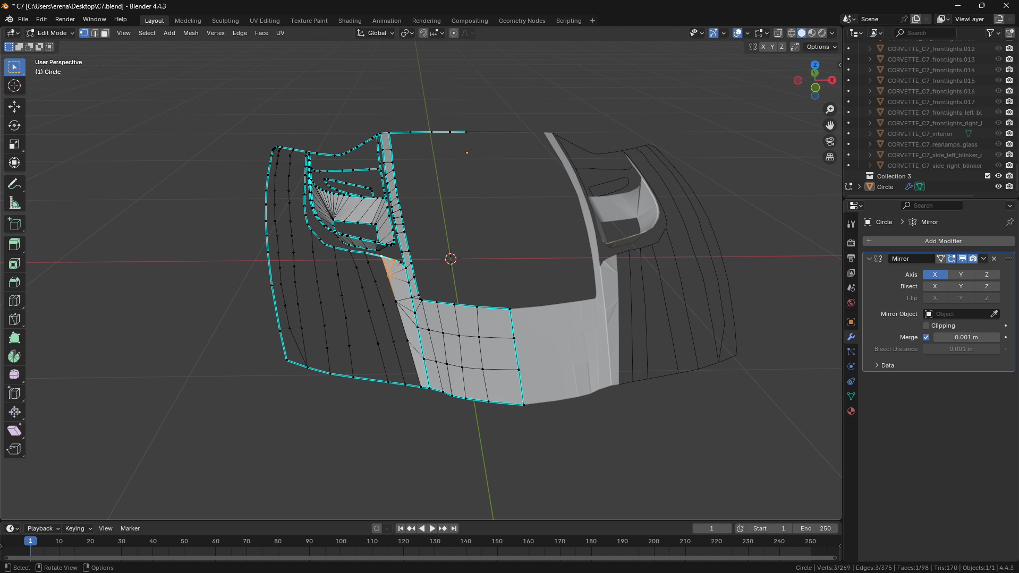Switch to the Sculpting workspace tab
Viewport: 1019px width, 573px height.
(225, 21)
